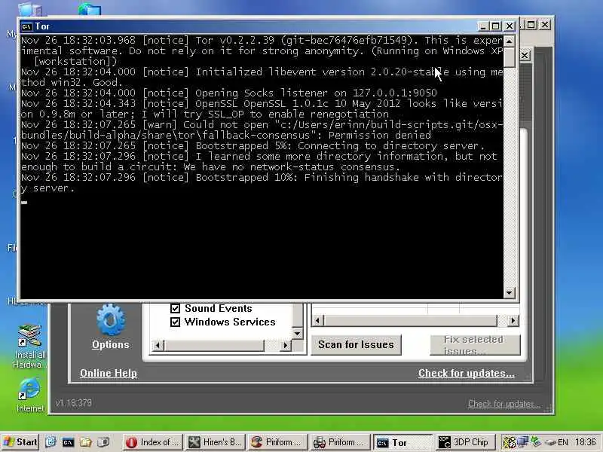603x452 pixels.
Task: Click the checklist horizontal scroll thumb
Action: (x=214, y=345)
